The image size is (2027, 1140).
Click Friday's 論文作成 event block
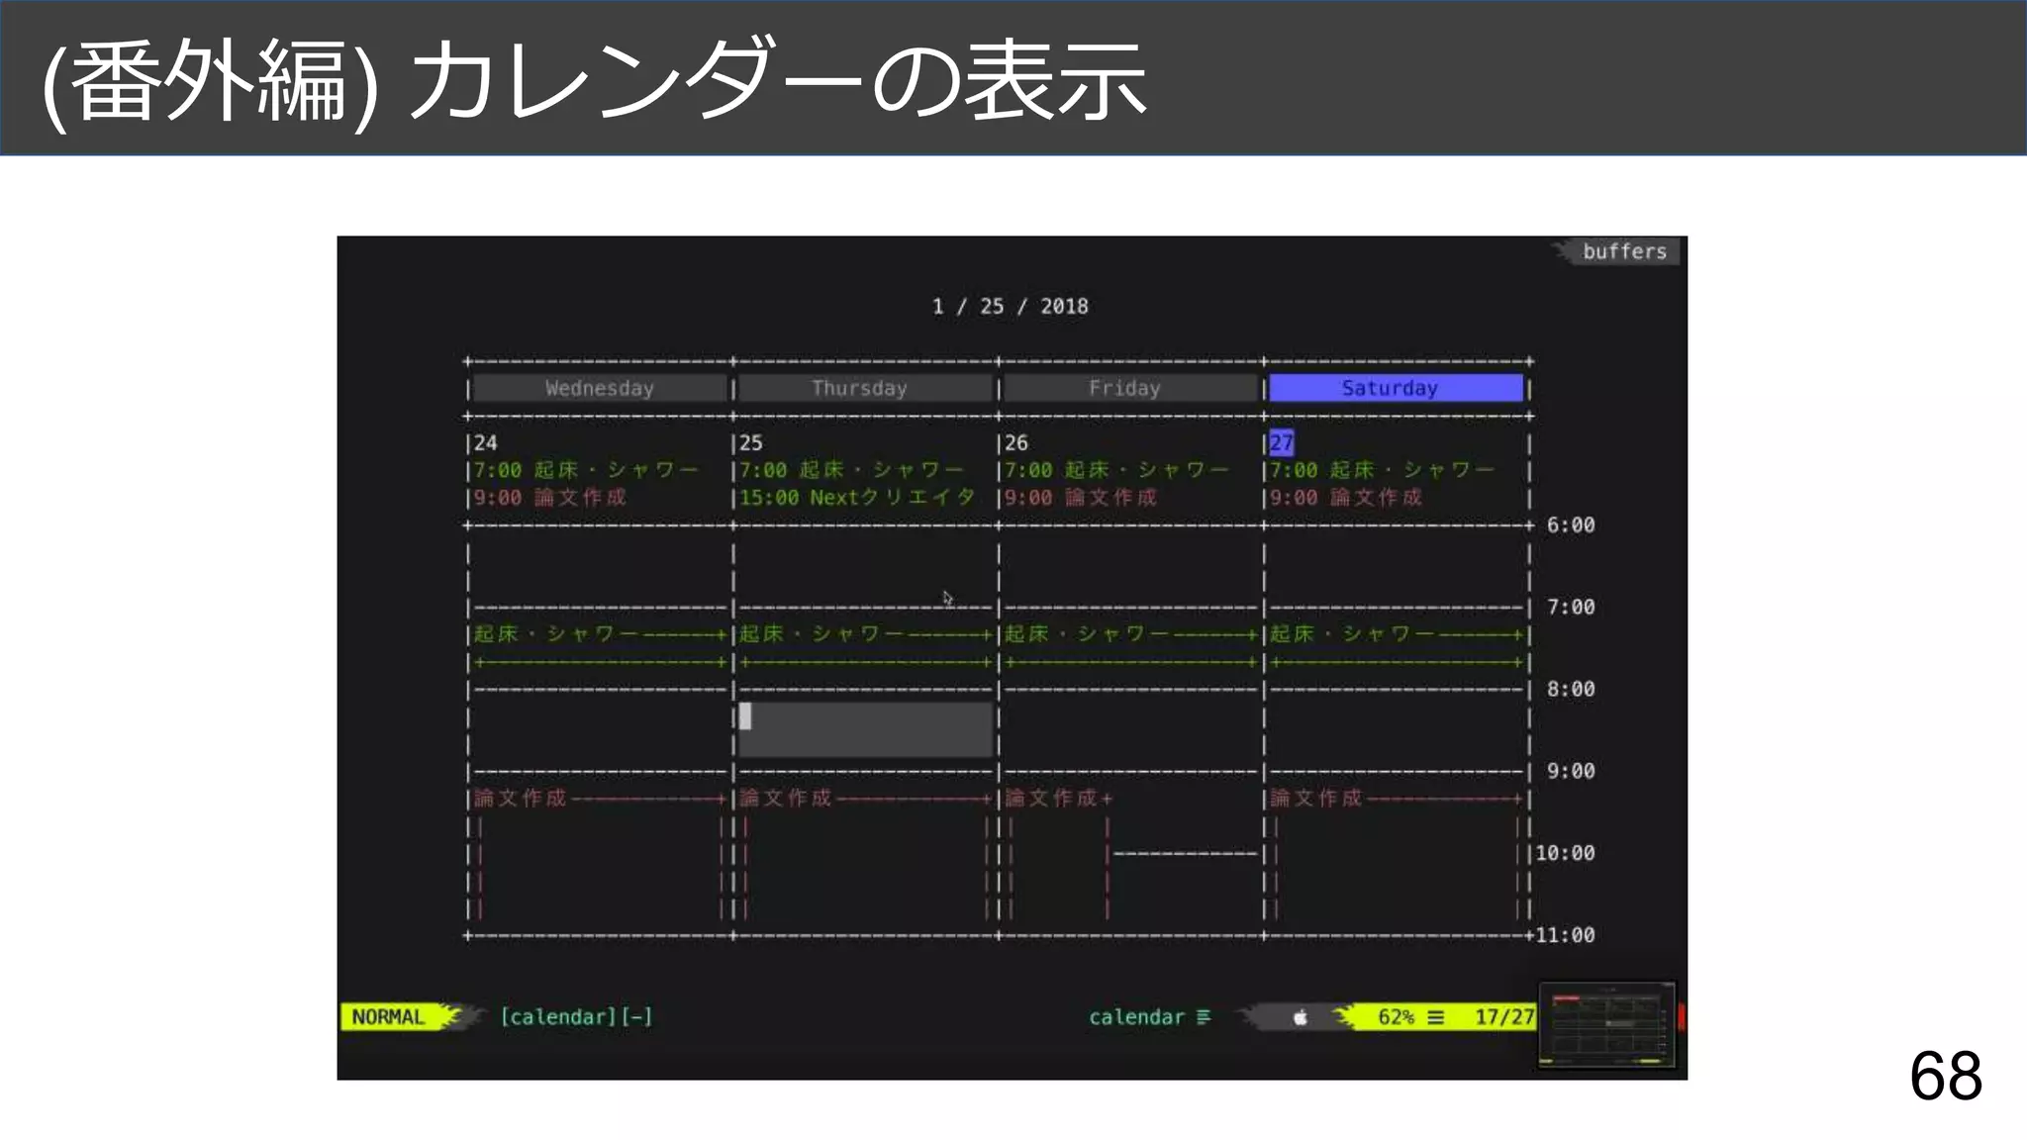pos(1057,853)
